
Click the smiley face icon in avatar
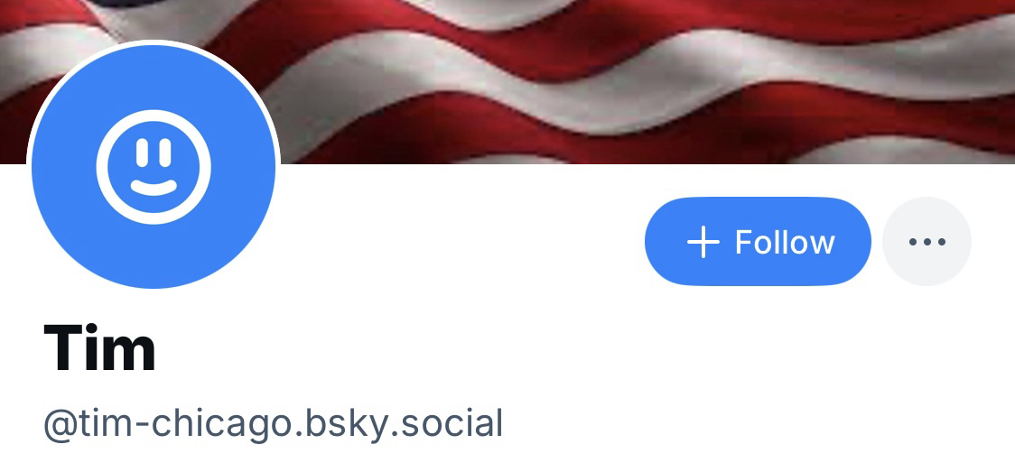tap(154, 167)
